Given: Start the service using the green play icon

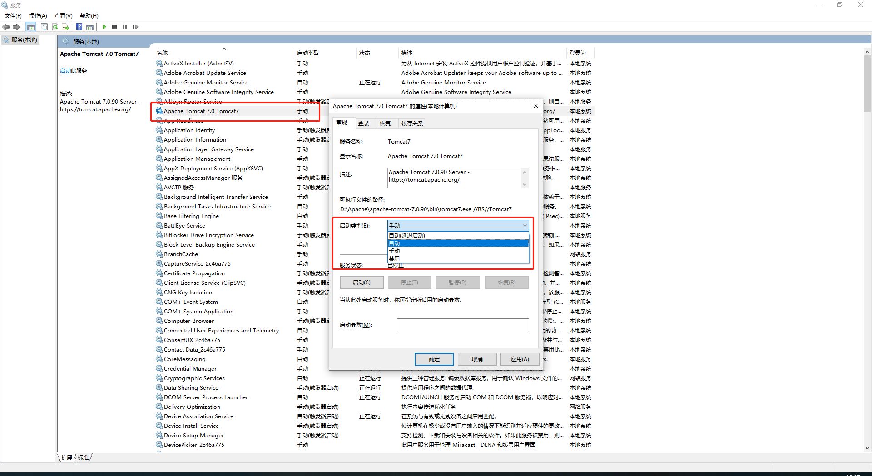Looking at the screenshot, I should 104,27.
